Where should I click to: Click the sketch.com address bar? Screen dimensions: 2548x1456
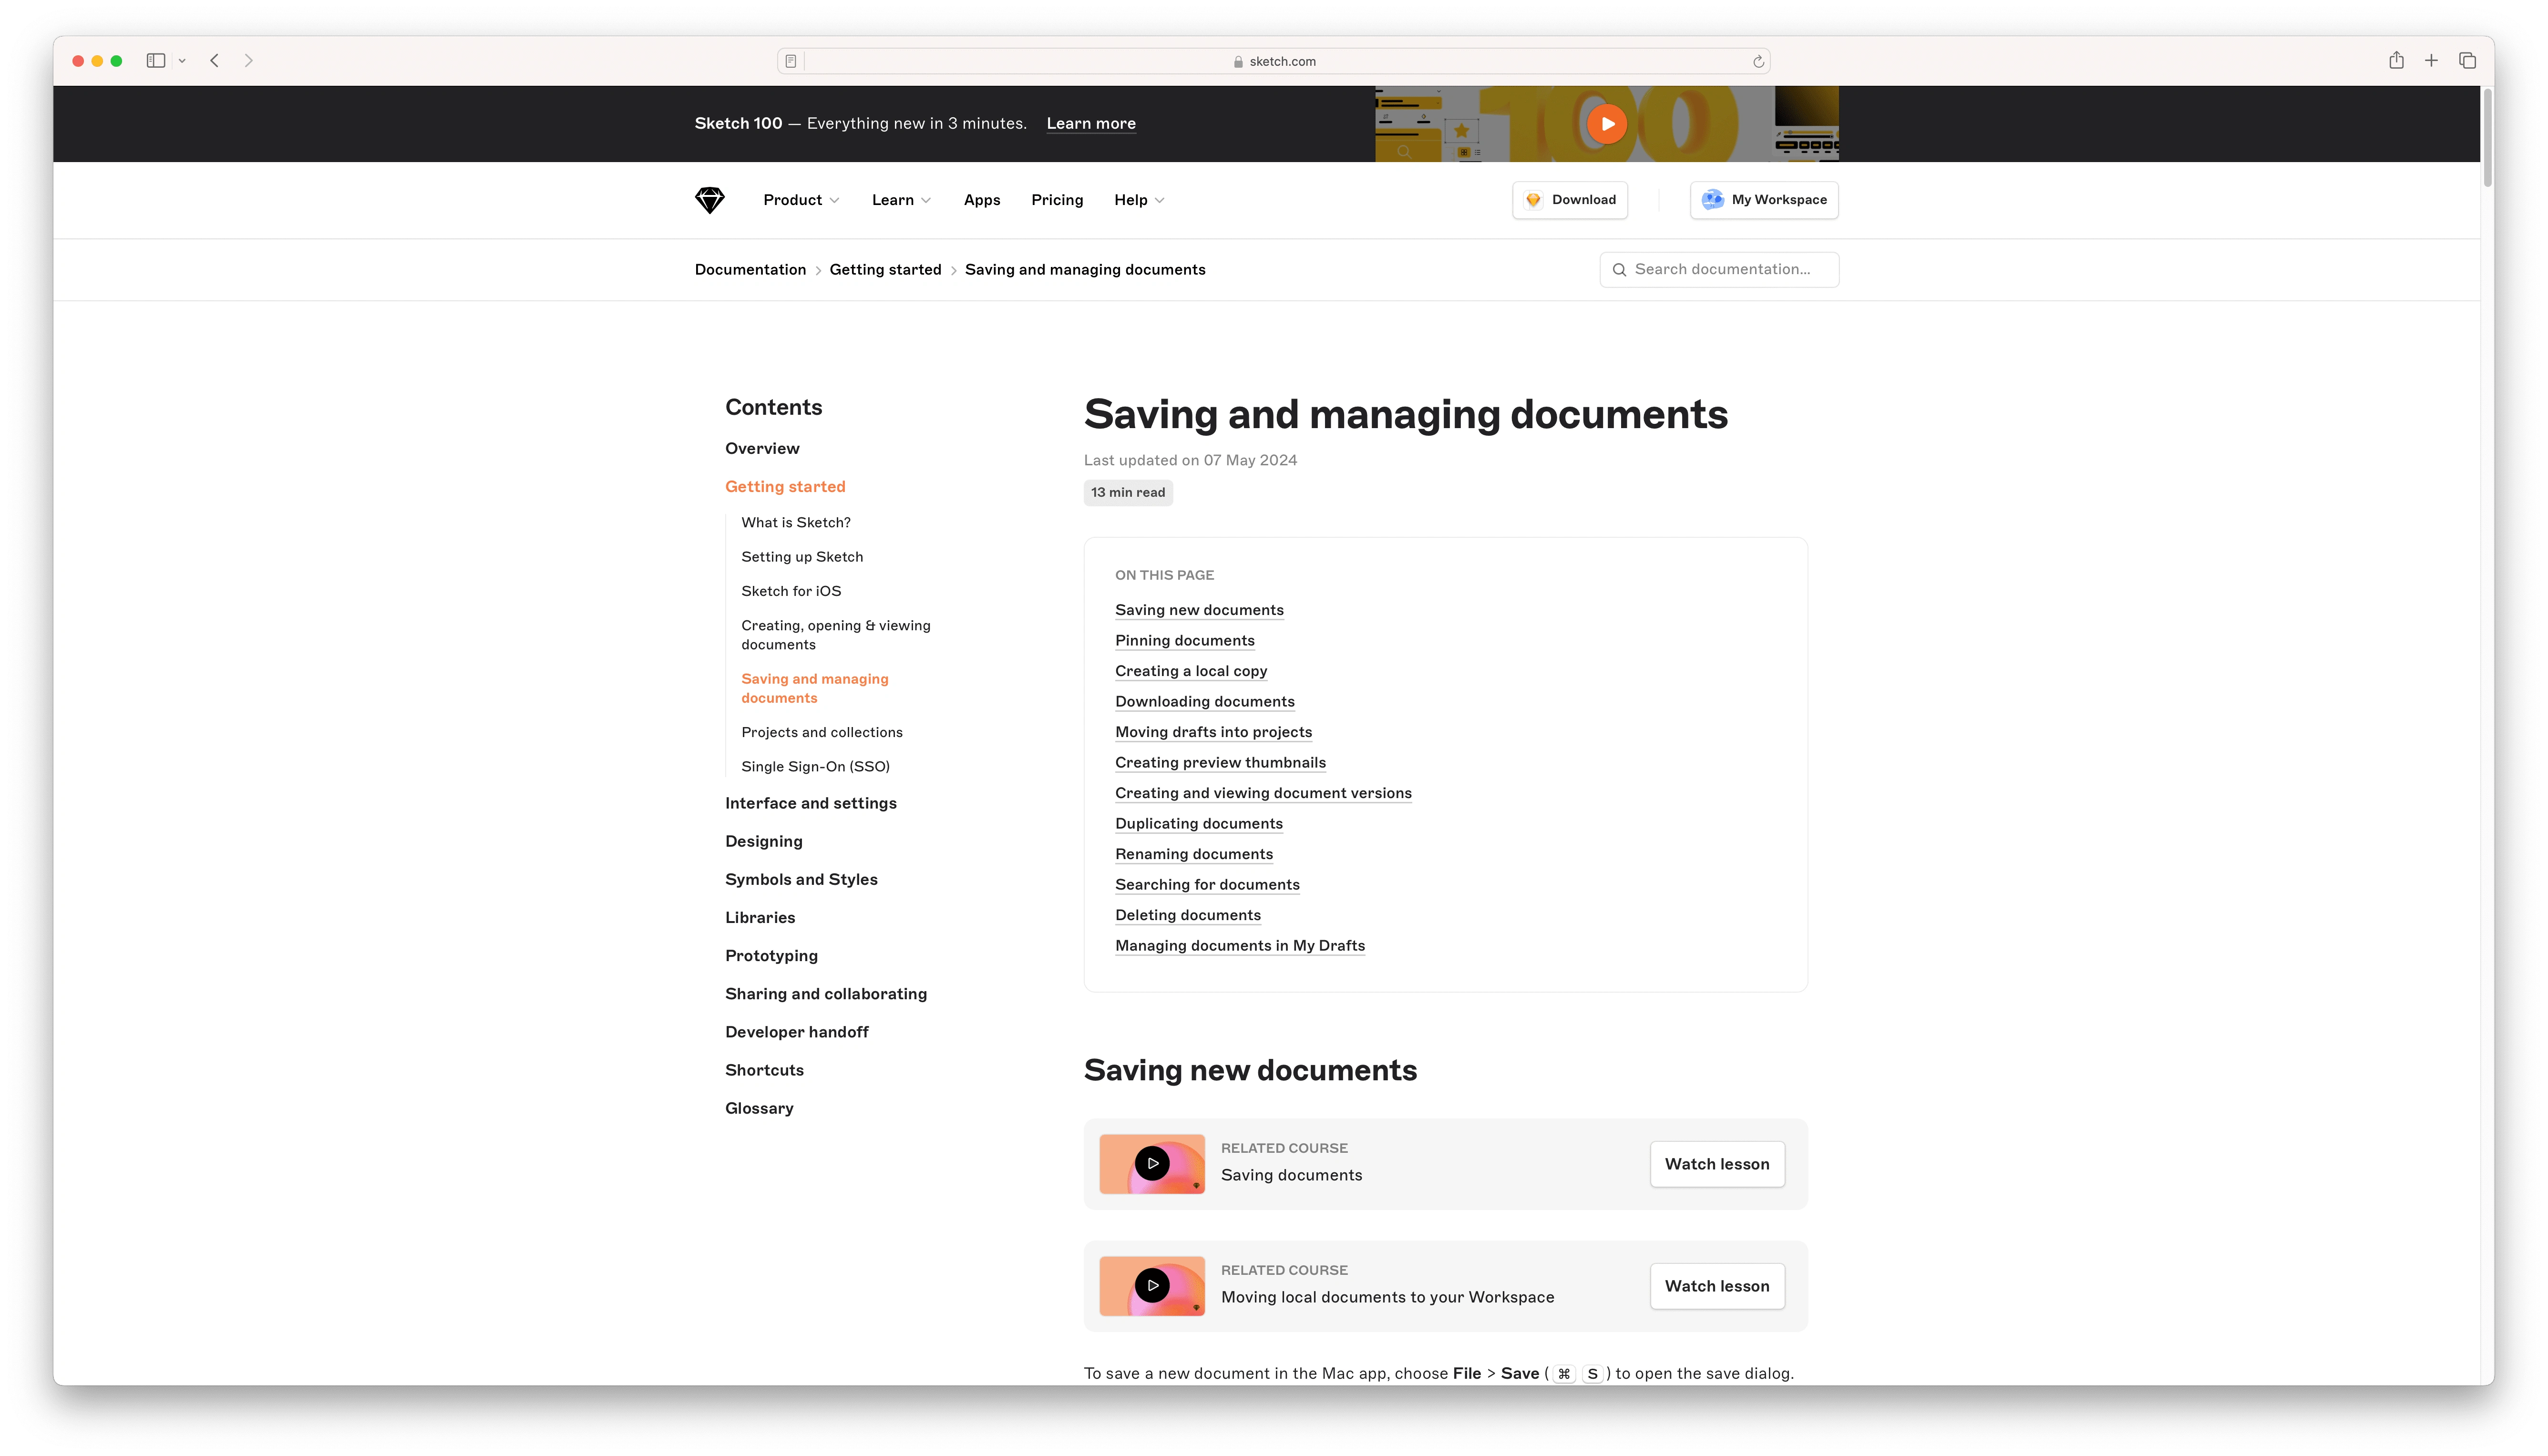point(1274,61)
